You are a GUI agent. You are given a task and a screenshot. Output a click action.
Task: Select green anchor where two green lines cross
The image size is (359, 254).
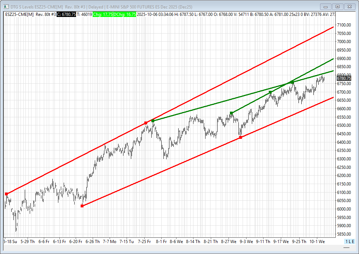[x=292, y=82]
